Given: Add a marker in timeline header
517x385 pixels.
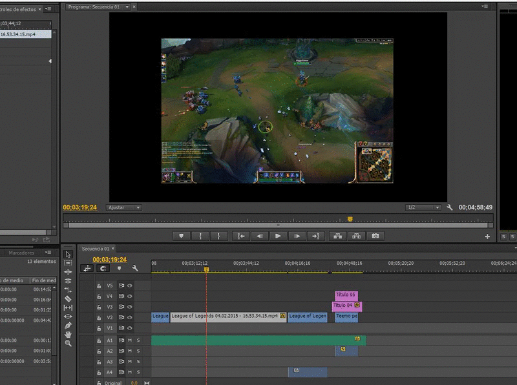Looking at the screenshot, I should pos(119,268).
